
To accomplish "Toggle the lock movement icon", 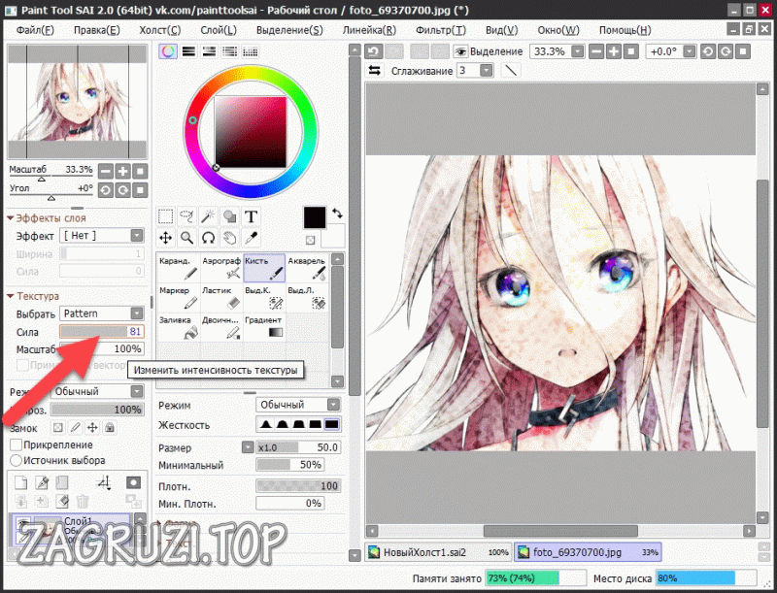I will click(x=92, y=427).
